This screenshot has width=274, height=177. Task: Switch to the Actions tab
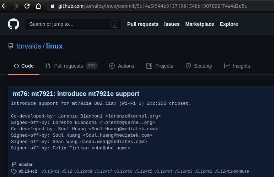tap(122, 66)
